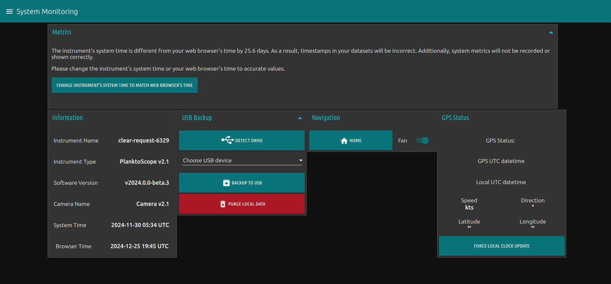Go to Home via Navigation button
The image size is (611, 284).
351,141
